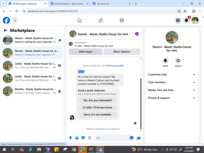Open Marketplace listing $1,480 header
Screen dimensions: 204x153
click(104, 44)
